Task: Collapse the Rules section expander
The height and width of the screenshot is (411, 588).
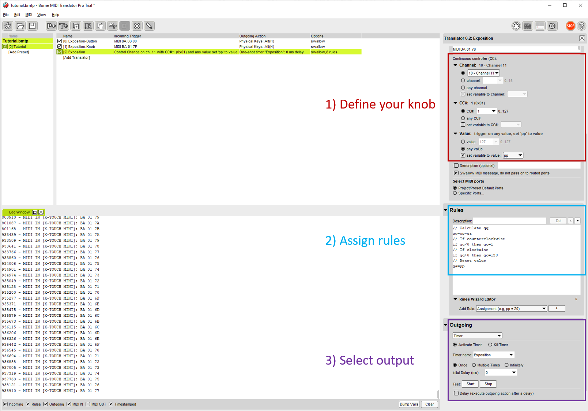Action: [x=445, y=210]
